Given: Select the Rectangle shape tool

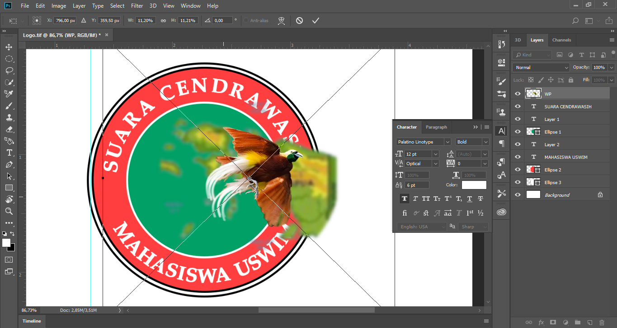Looking at the screenshot, I should (x=9, y=188).
